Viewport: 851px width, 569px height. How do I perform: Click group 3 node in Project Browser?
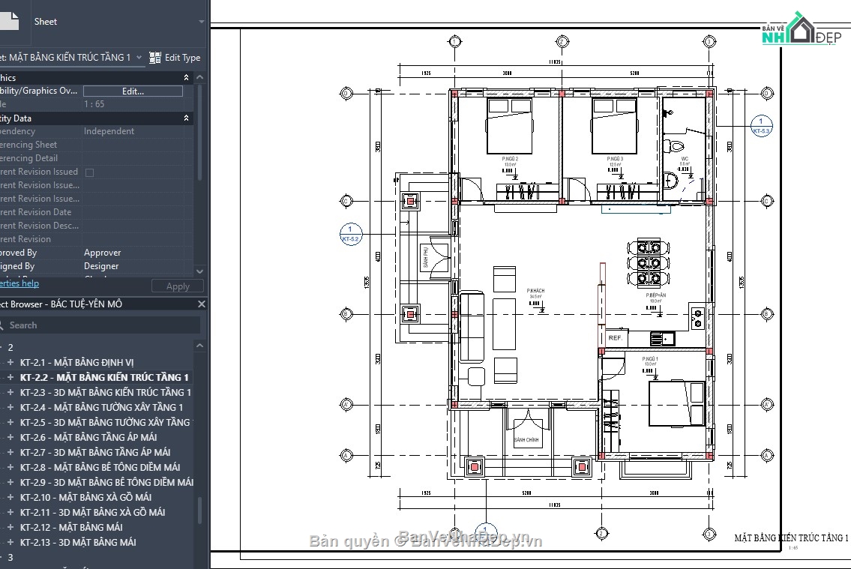(10, 558)
